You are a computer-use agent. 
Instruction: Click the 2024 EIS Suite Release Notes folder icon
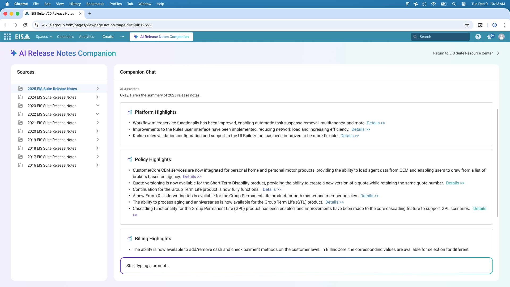pos(20,97)
